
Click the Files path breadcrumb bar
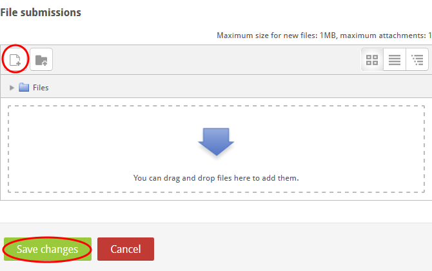tap(216, 86)
